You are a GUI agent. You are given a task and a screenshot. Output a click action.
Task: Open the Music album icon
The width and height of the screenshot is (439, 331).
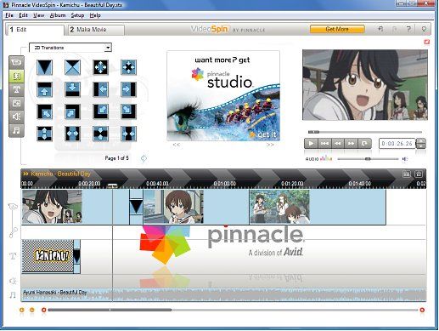point(16,130)
